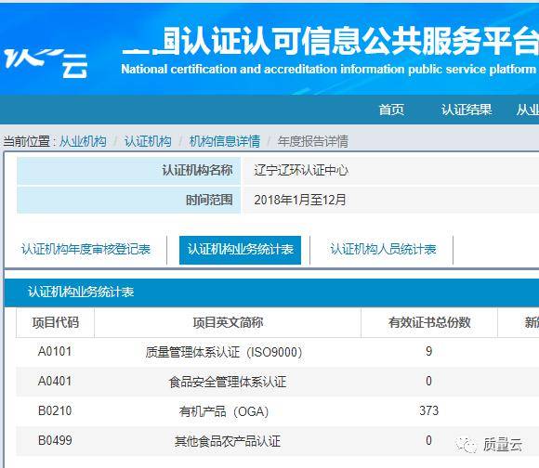This screenshot has height=468, width=539.
Task: Go to 认证机构 breadcrumb link
Action: 148,141
